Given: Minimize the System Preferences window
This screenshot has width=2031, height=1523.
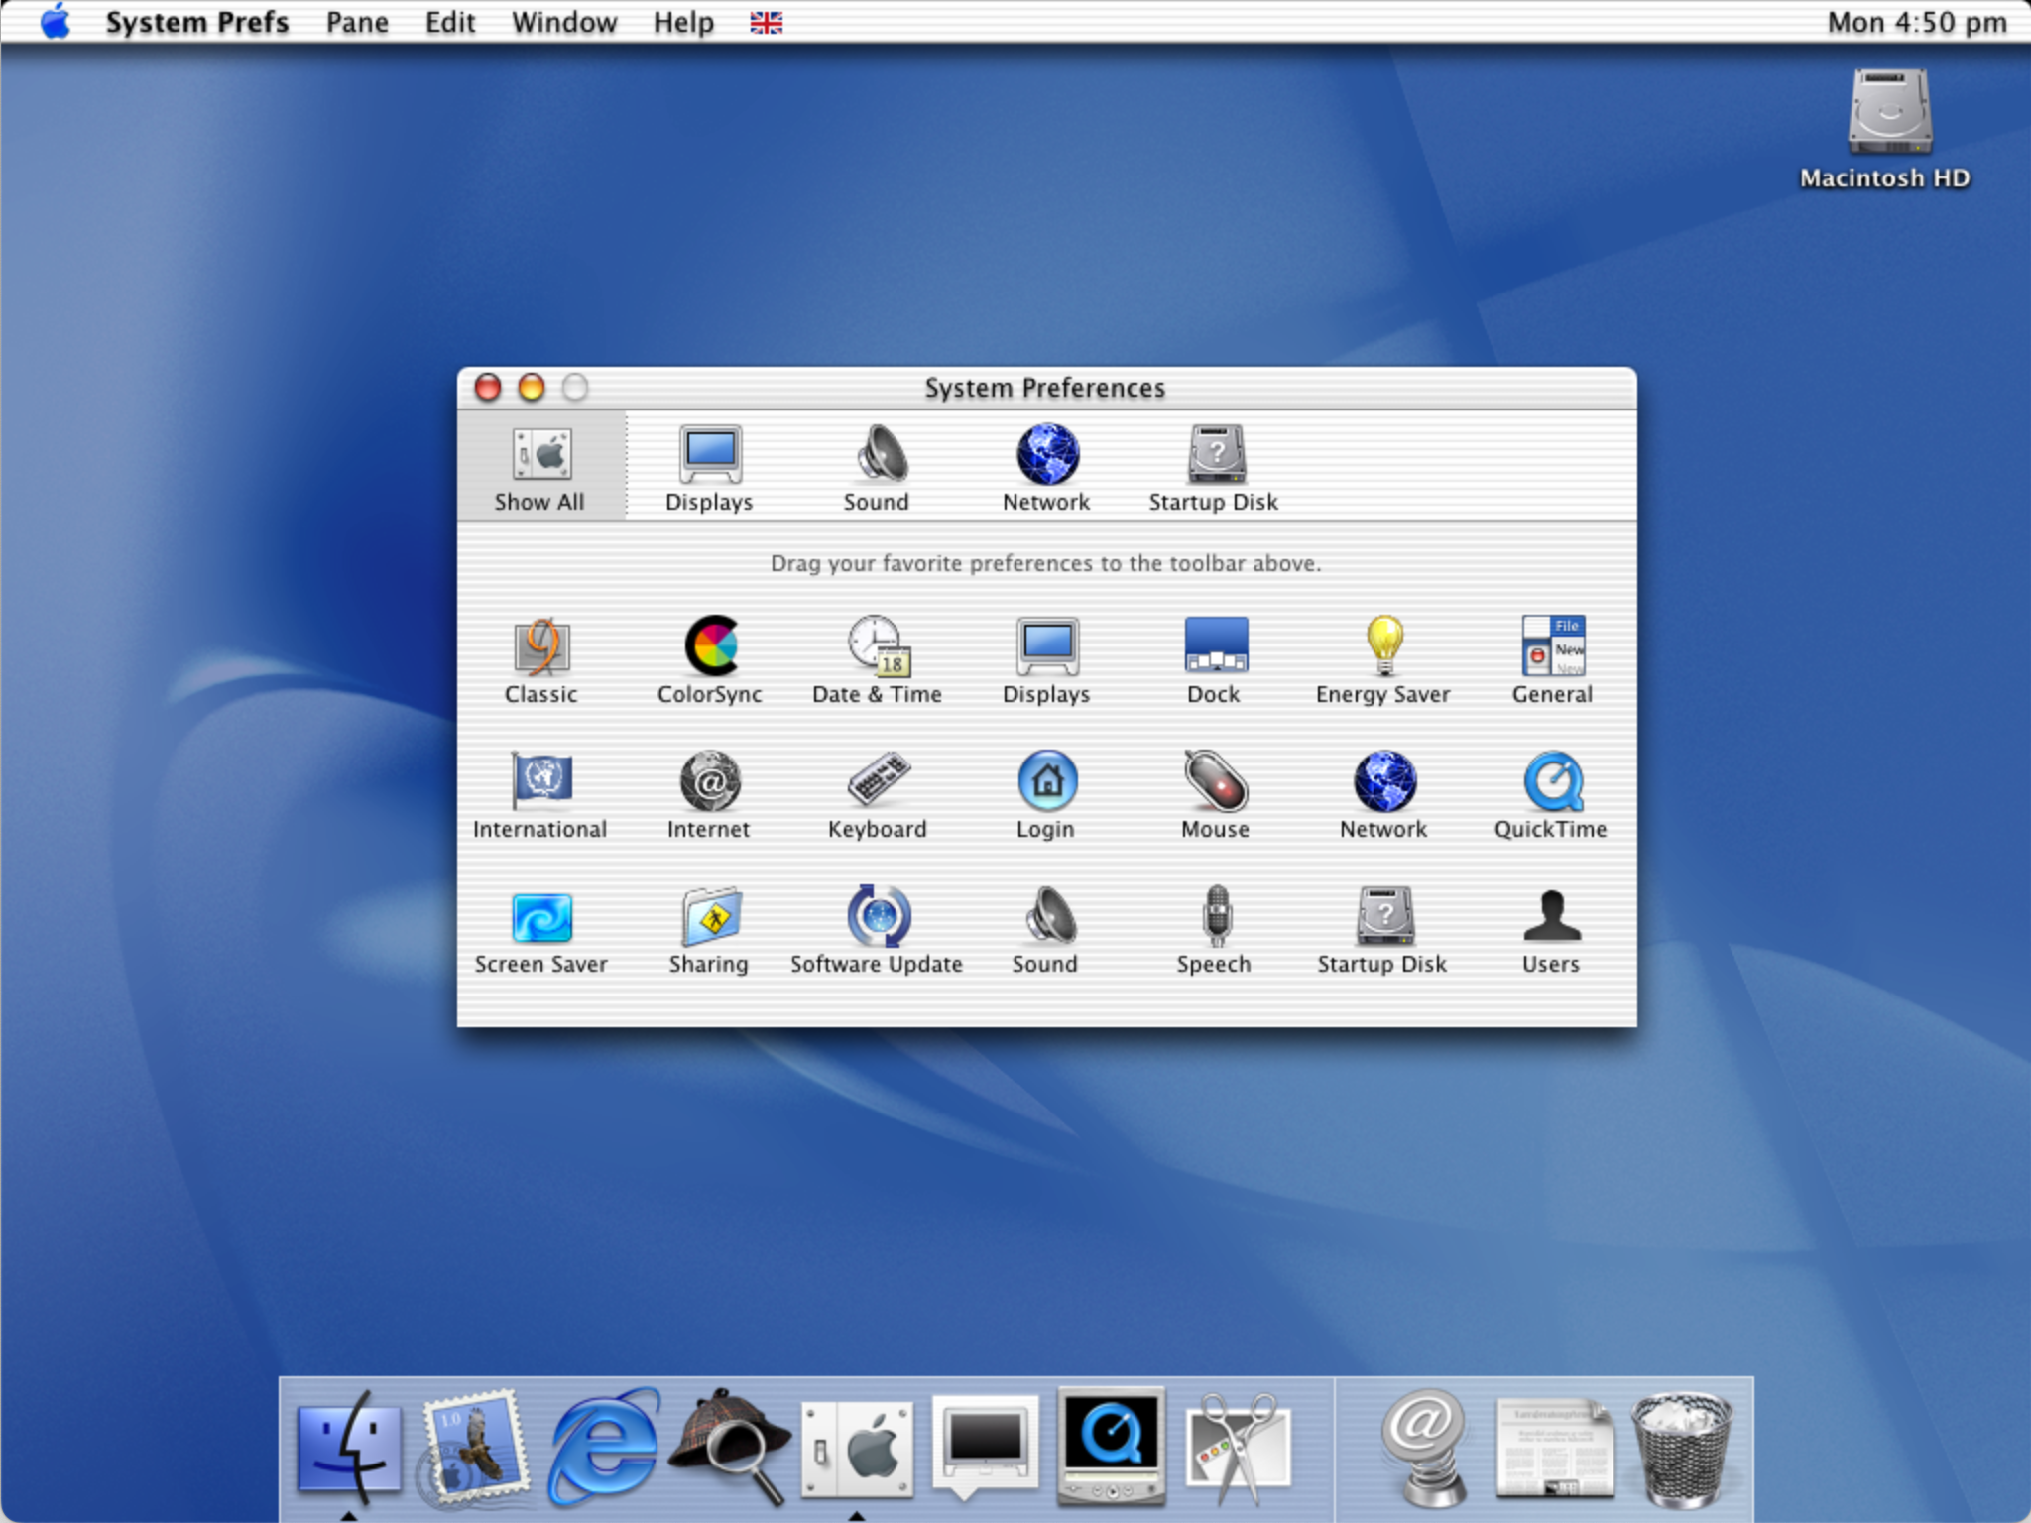Looking at the screenshot, I should click(532, 387).
